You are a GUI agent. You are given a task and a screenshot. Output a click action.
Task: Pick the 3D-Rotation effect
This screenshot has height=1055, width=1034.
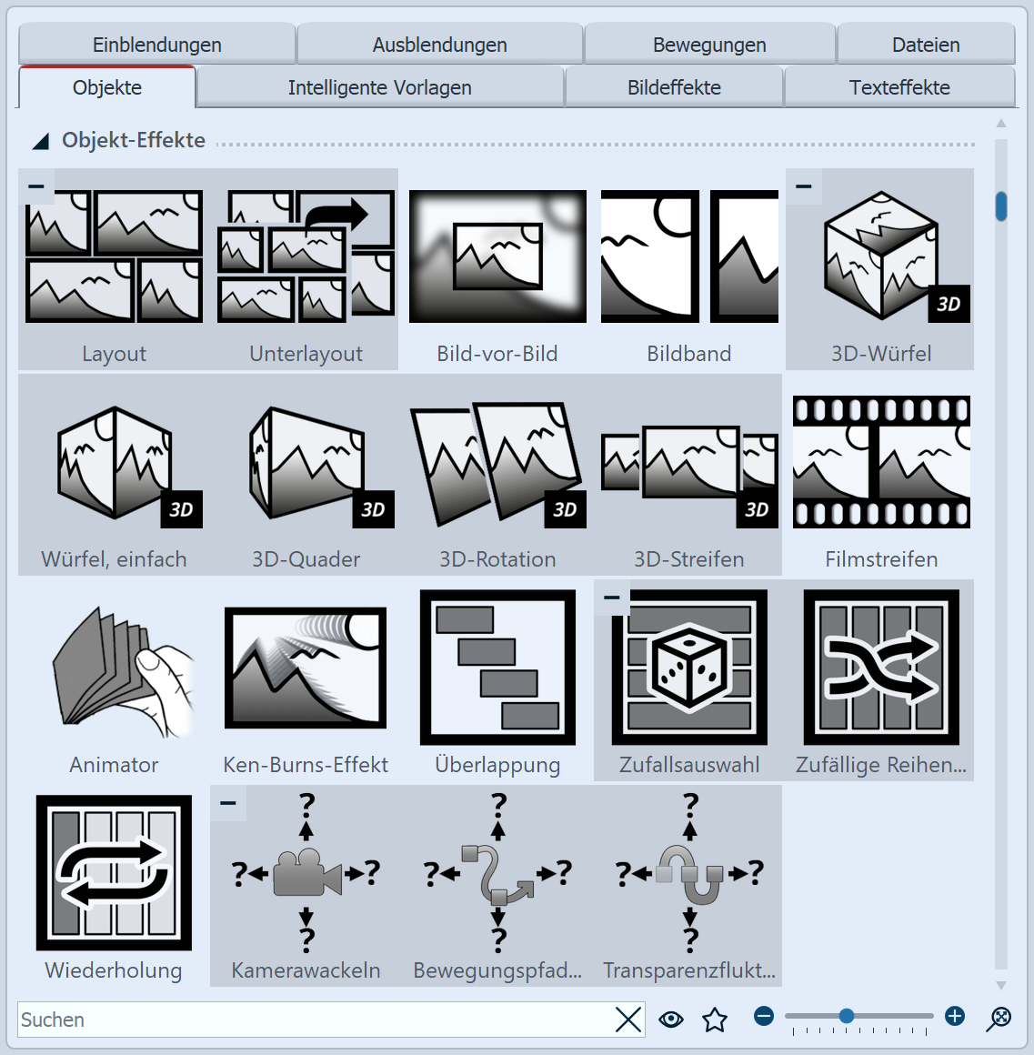pyautogui.click(x=497, y=462)
